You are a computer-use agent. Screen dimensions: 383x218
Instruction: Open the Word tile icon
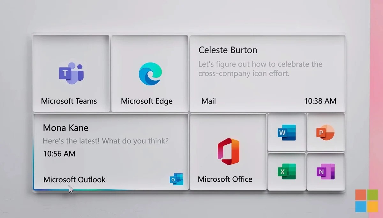pyautogui.click(x=287, y=132)
